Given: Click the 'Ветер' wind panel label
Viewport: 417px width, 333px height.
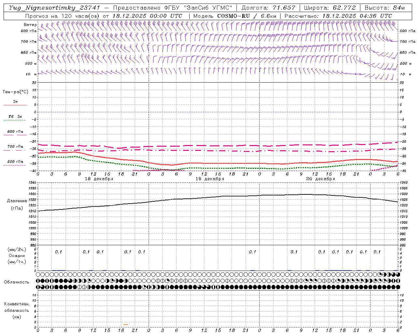Looking at the screenshot, I should click(x=30, y=25).
